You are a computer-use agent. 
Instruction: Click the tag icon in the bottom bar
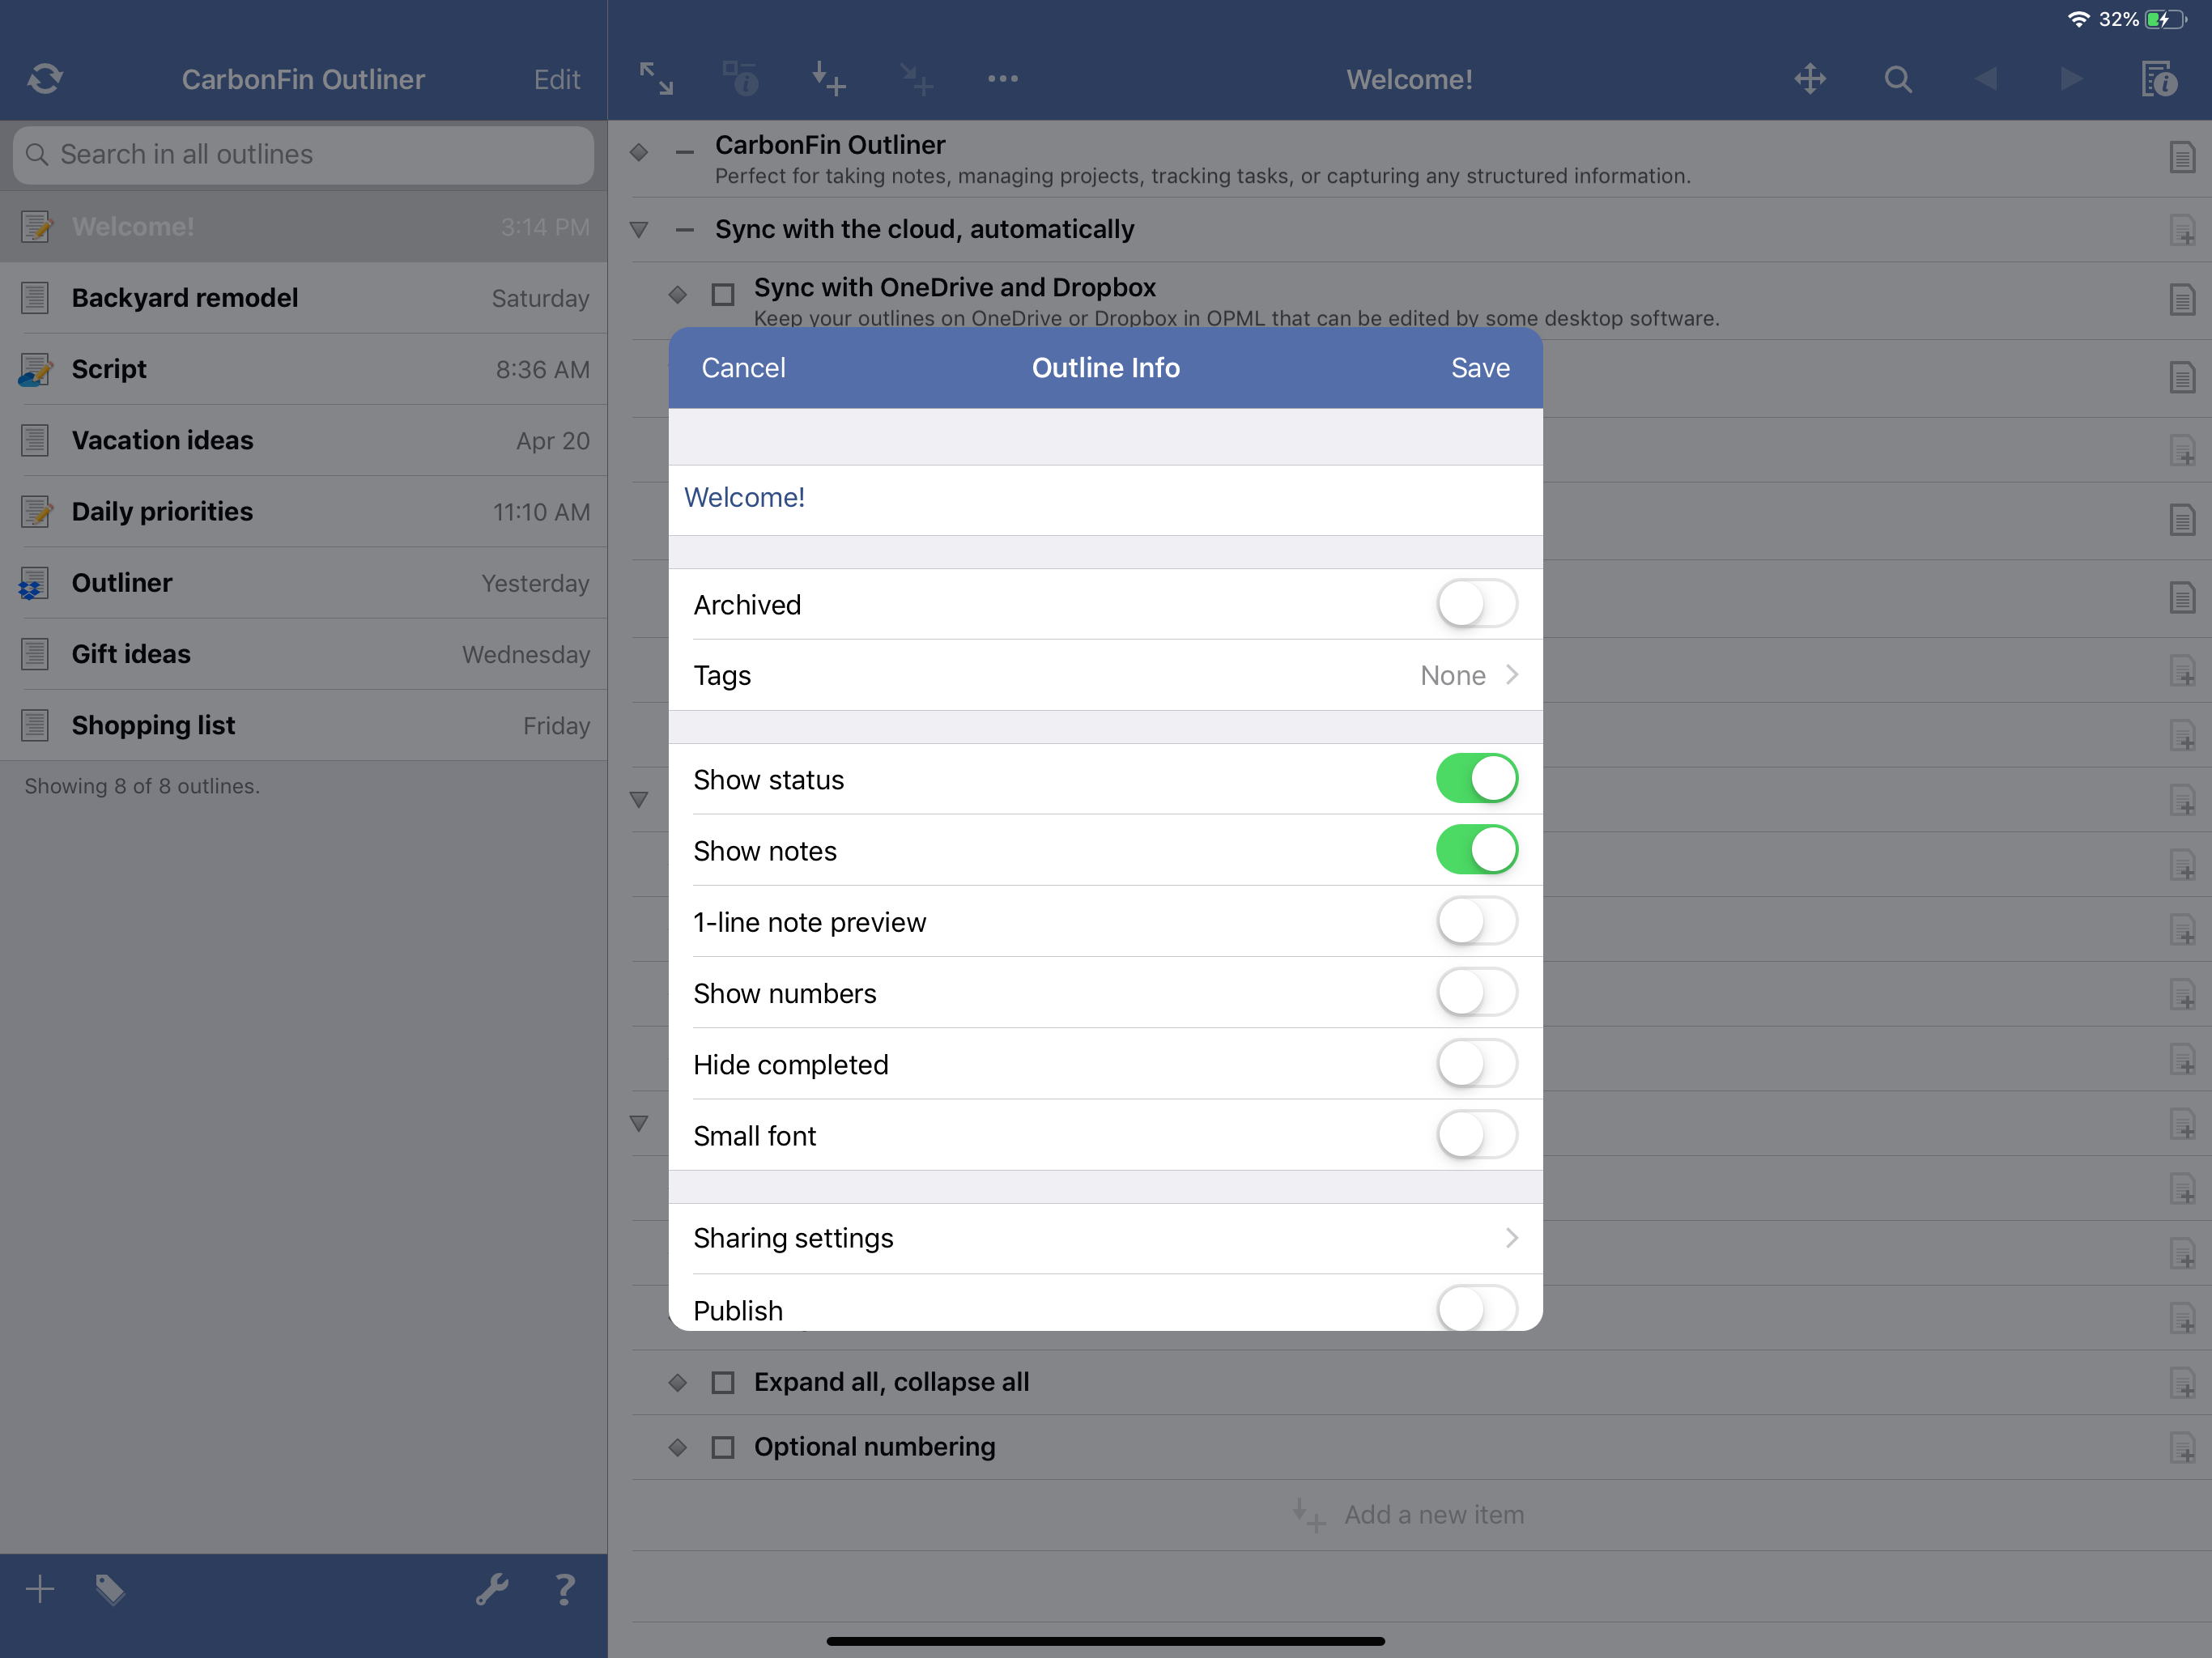click(110, 1588)
